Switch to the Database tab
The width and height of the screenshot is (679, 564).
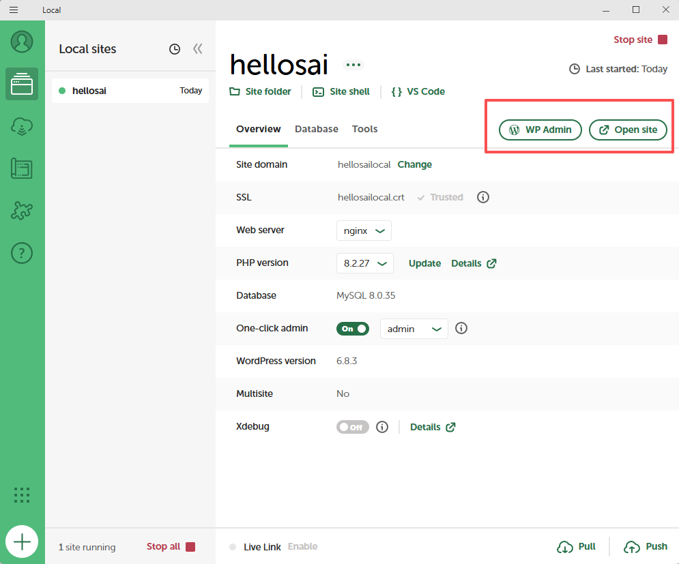(316, 129)
